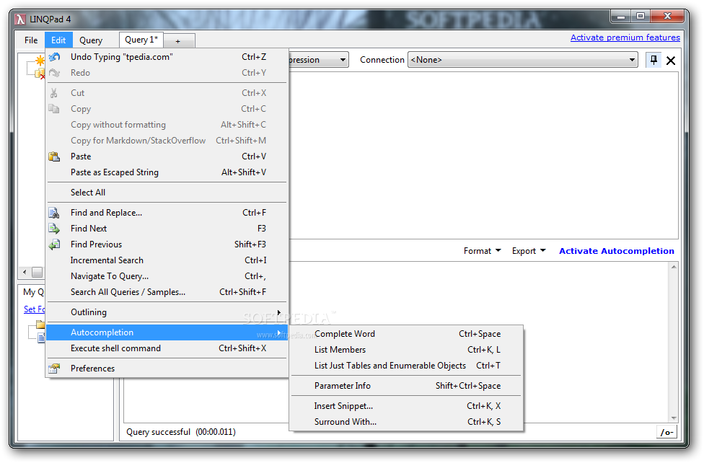
Task: Switch to My Queries tab
Action: (33, 292)
